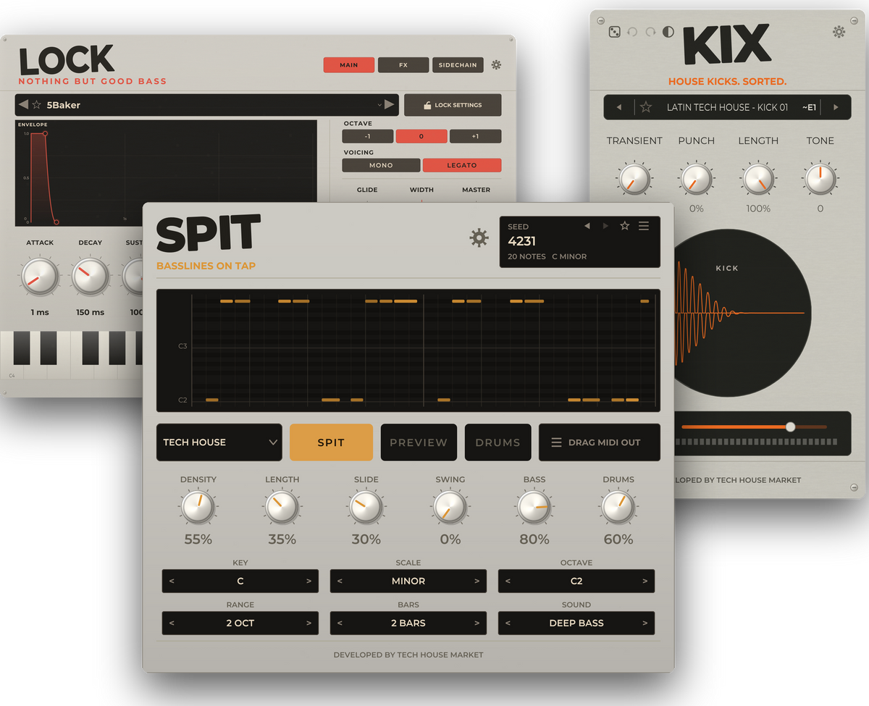The height and width of the screenshot is (706, 869).
Task: Open KIX settings gear icon
Action: [839, 32]
